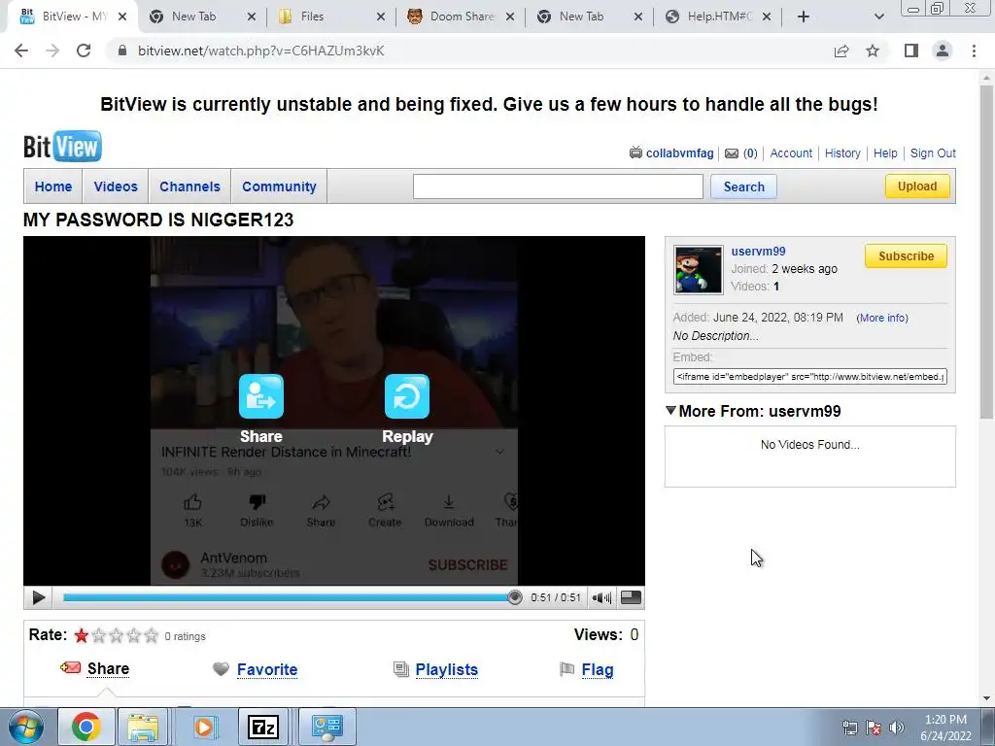995x746 pixels.
Task: Open the Home navigation tab
Action: pyautogui.click(x=53, y=186)
